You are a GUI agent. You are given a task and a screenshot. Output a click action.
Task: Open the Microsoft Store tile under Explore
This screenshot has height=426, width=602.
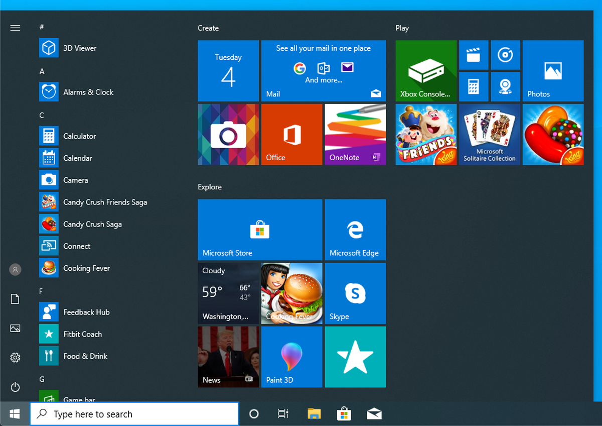coord(260,230)
